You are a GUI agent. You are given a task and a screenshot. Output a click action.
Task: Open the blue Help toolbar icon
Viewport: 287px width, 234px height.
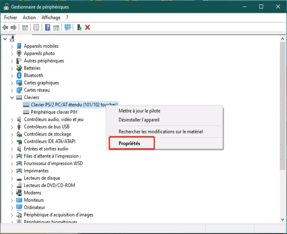[x=48, y=27]
